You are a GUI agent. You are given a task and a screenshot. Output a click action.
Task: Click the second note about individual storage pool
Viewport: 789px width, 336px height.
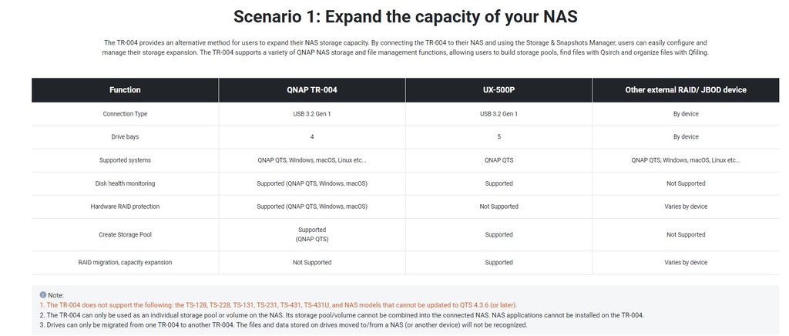[341, 315]
